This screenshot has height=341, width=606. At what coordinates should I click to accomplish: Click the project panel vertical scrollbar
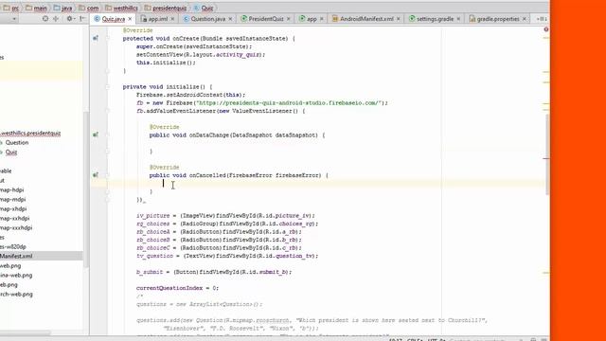coord(86,189)
